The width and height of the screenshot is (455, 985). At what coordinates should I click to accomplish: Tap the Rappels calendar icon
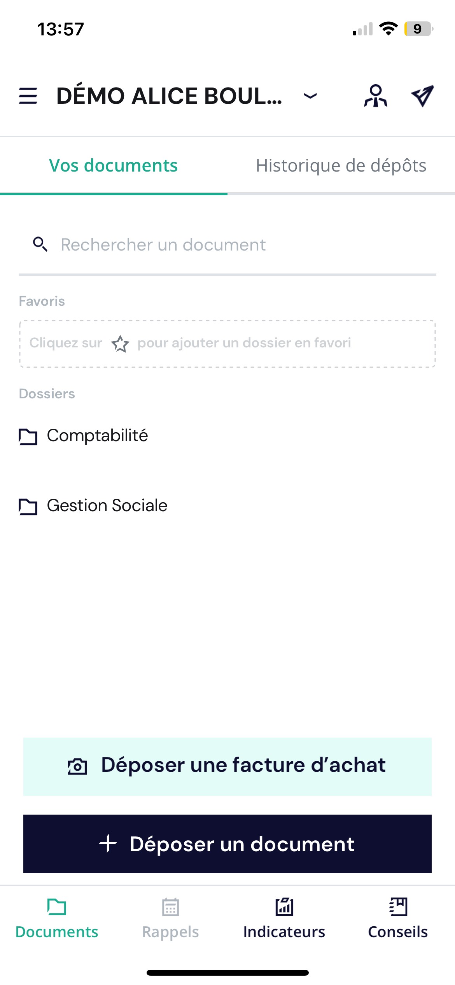point(170,907)
